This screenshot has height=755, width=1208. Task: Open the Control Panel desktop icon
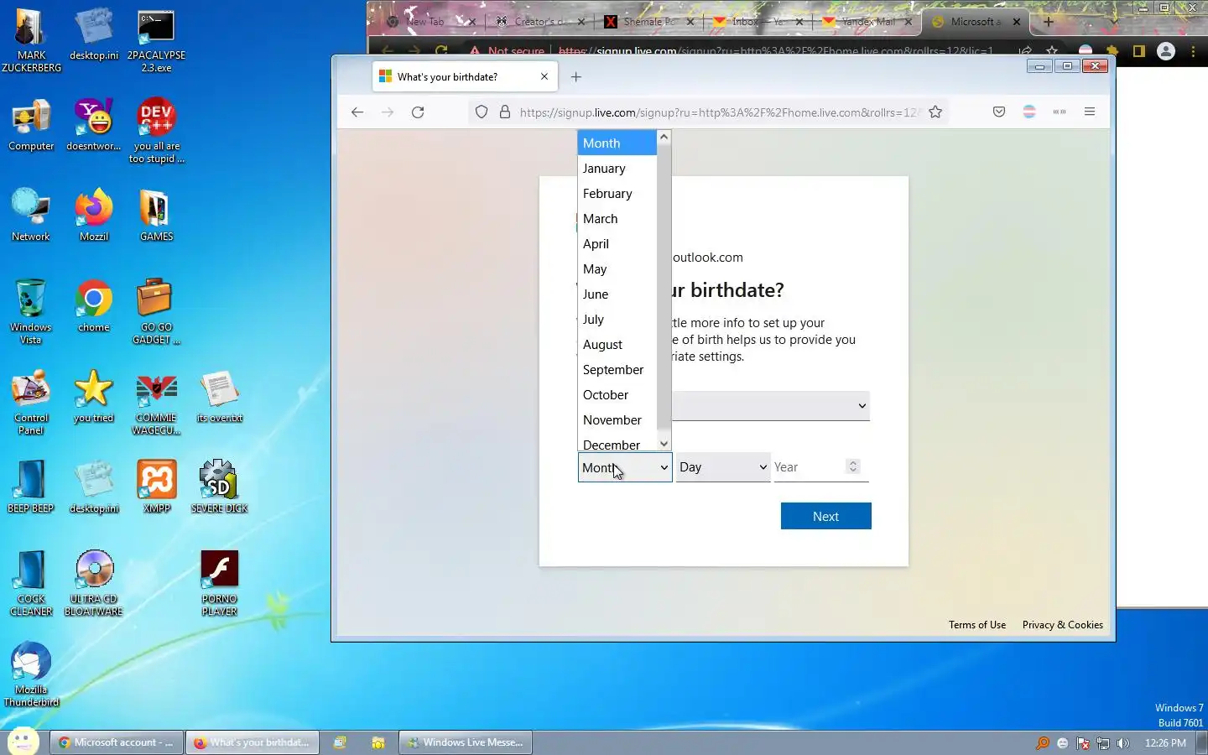(x=31, y=403)
